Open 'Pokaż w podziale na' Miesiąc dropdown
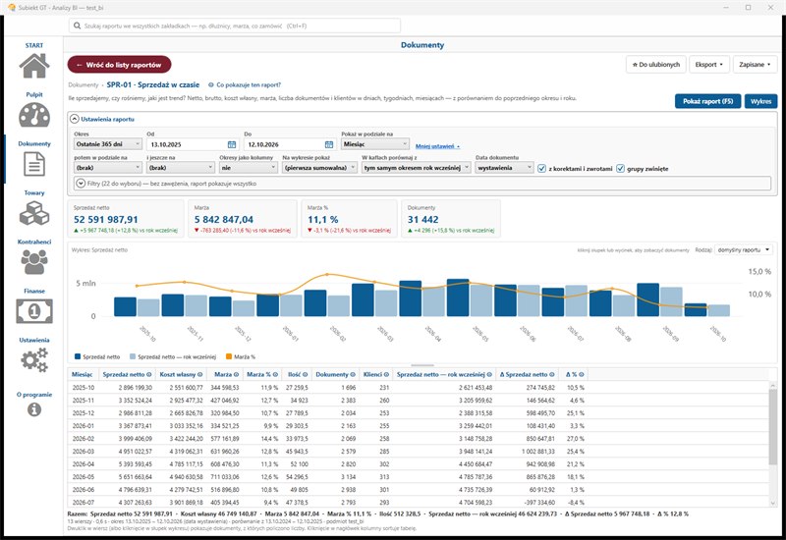Viewport: 786px width, 540px height. point(375,143)
